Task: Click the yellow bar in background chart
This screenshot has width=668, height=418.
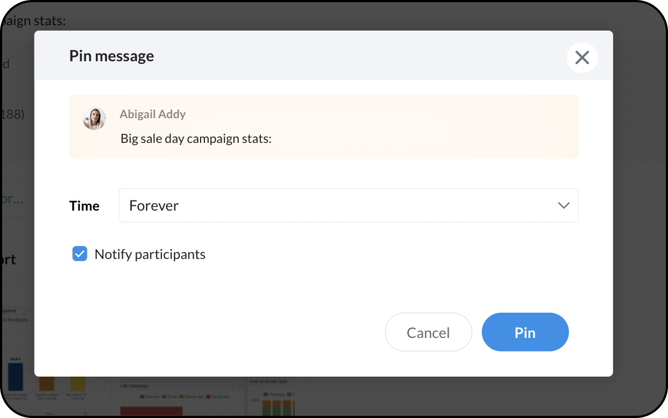Action: point(78,383)
